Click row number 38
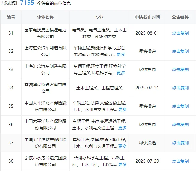 pyautogui.click(x=11, y=161)
